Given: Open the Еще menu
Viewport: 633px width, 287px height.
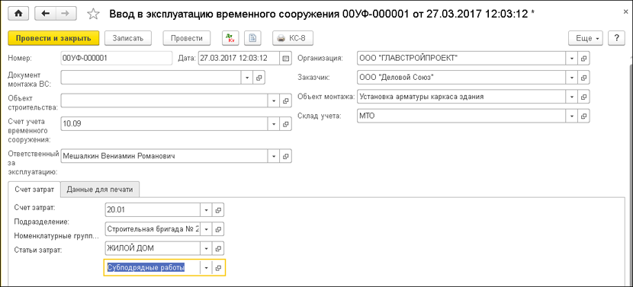Looking at the screenshot, I should (x=586, y=38).
